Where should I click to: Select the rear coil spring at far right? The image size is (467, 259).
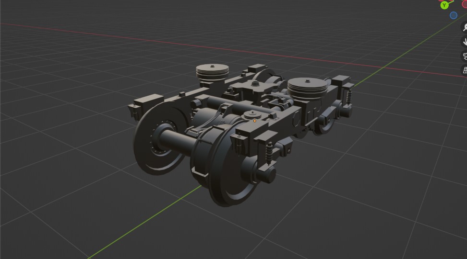point(349,98)
